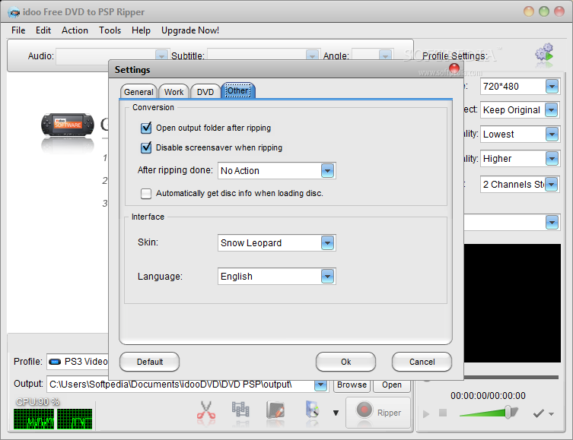Open the Angle dropdown
Viewport: 573px width, 440px height.
384,55
